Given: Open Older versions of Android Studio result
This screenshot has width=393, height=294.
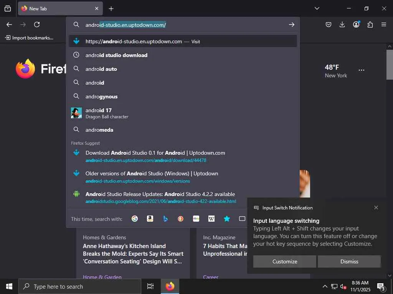Looking at the screenshot, I should (x=183, y=177).
